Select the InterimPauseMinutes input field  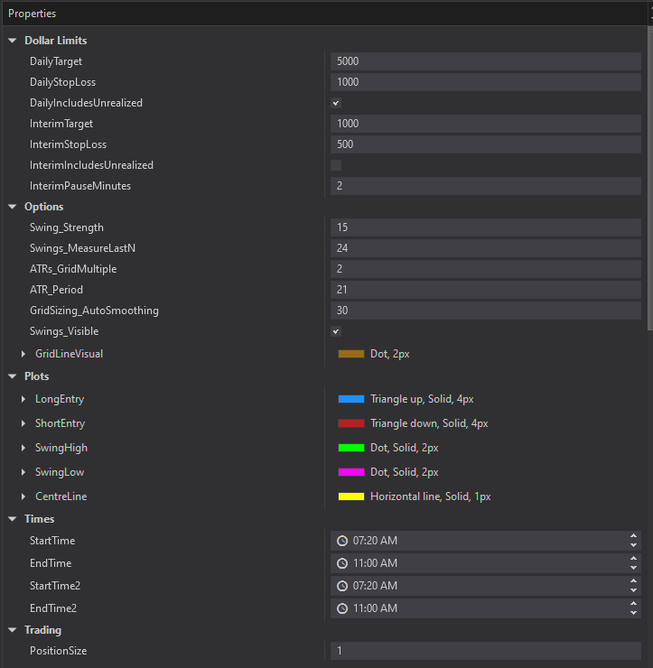[486, 186]
